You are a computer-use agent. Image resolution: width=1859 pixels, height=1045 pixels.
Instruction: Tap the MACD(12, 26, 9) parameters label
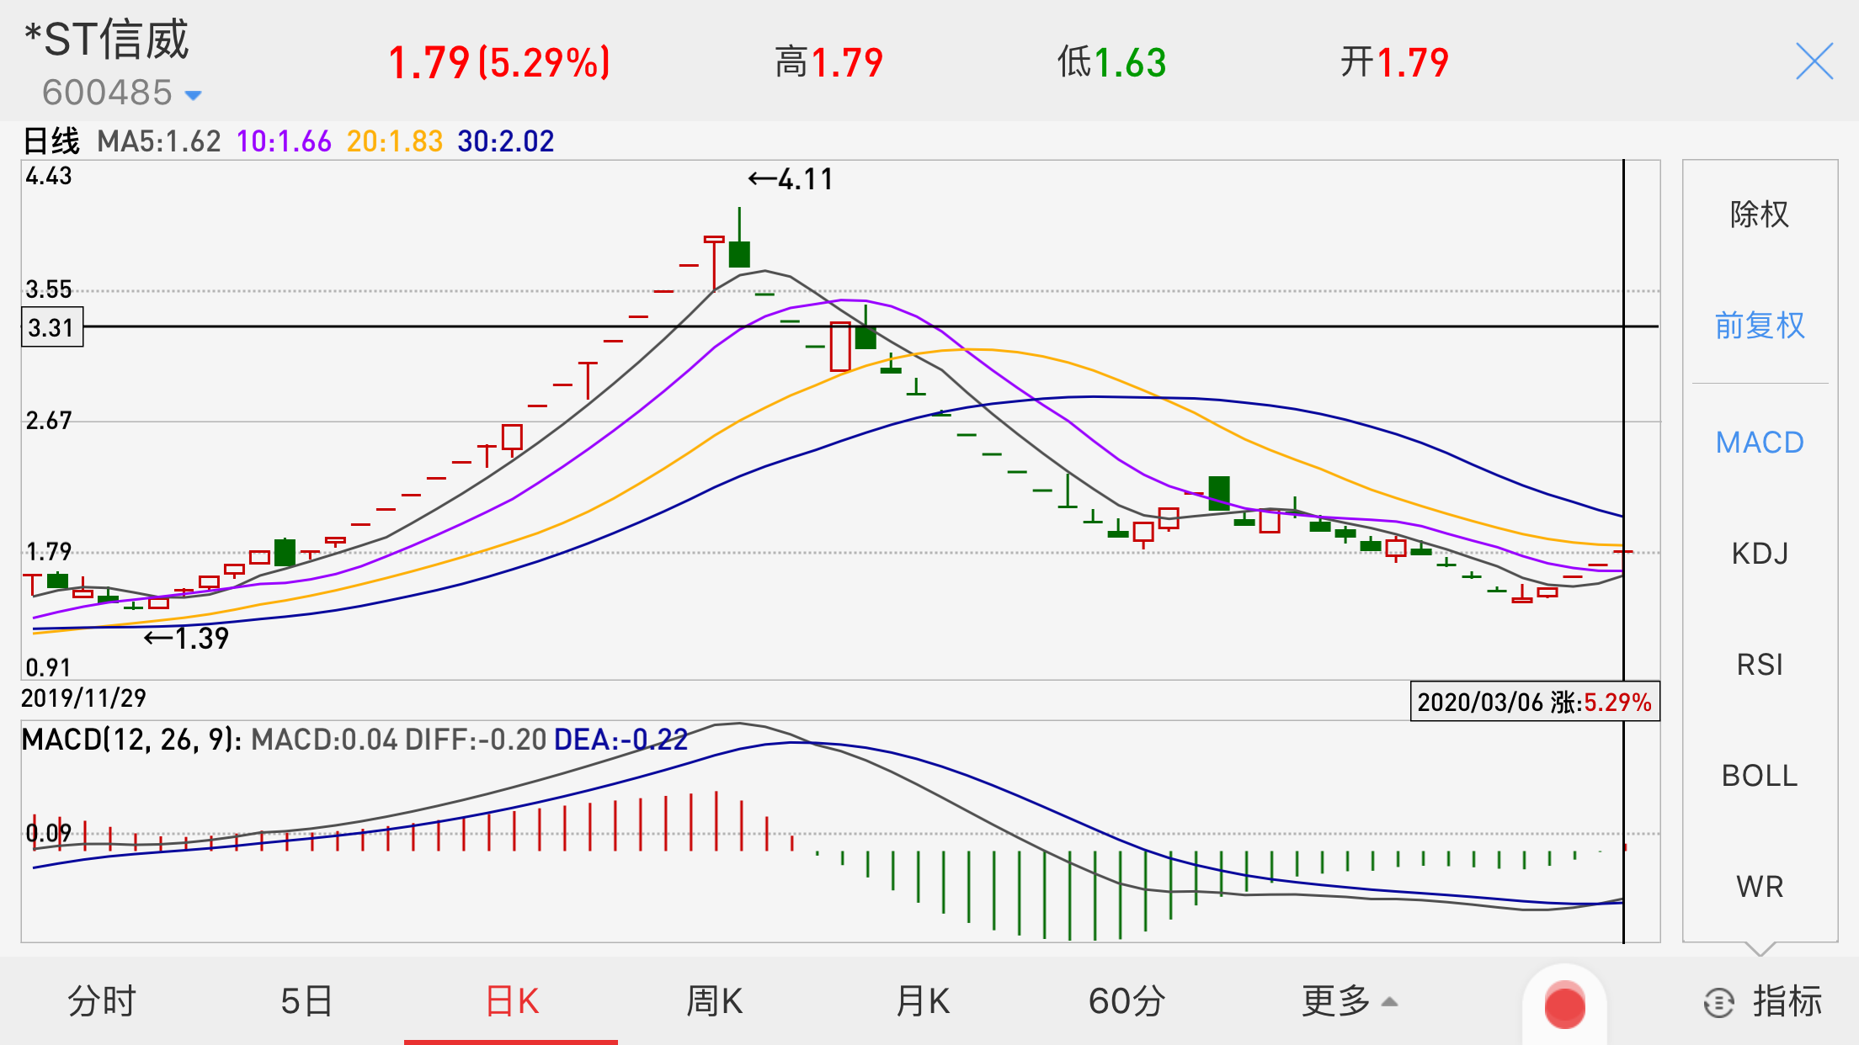pos(132,740)
